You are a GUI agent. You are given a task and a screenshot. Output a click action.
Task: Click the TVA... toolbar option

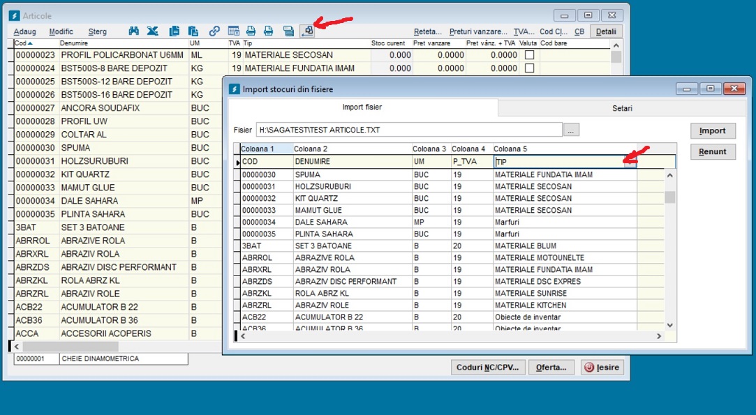[524, 31]
